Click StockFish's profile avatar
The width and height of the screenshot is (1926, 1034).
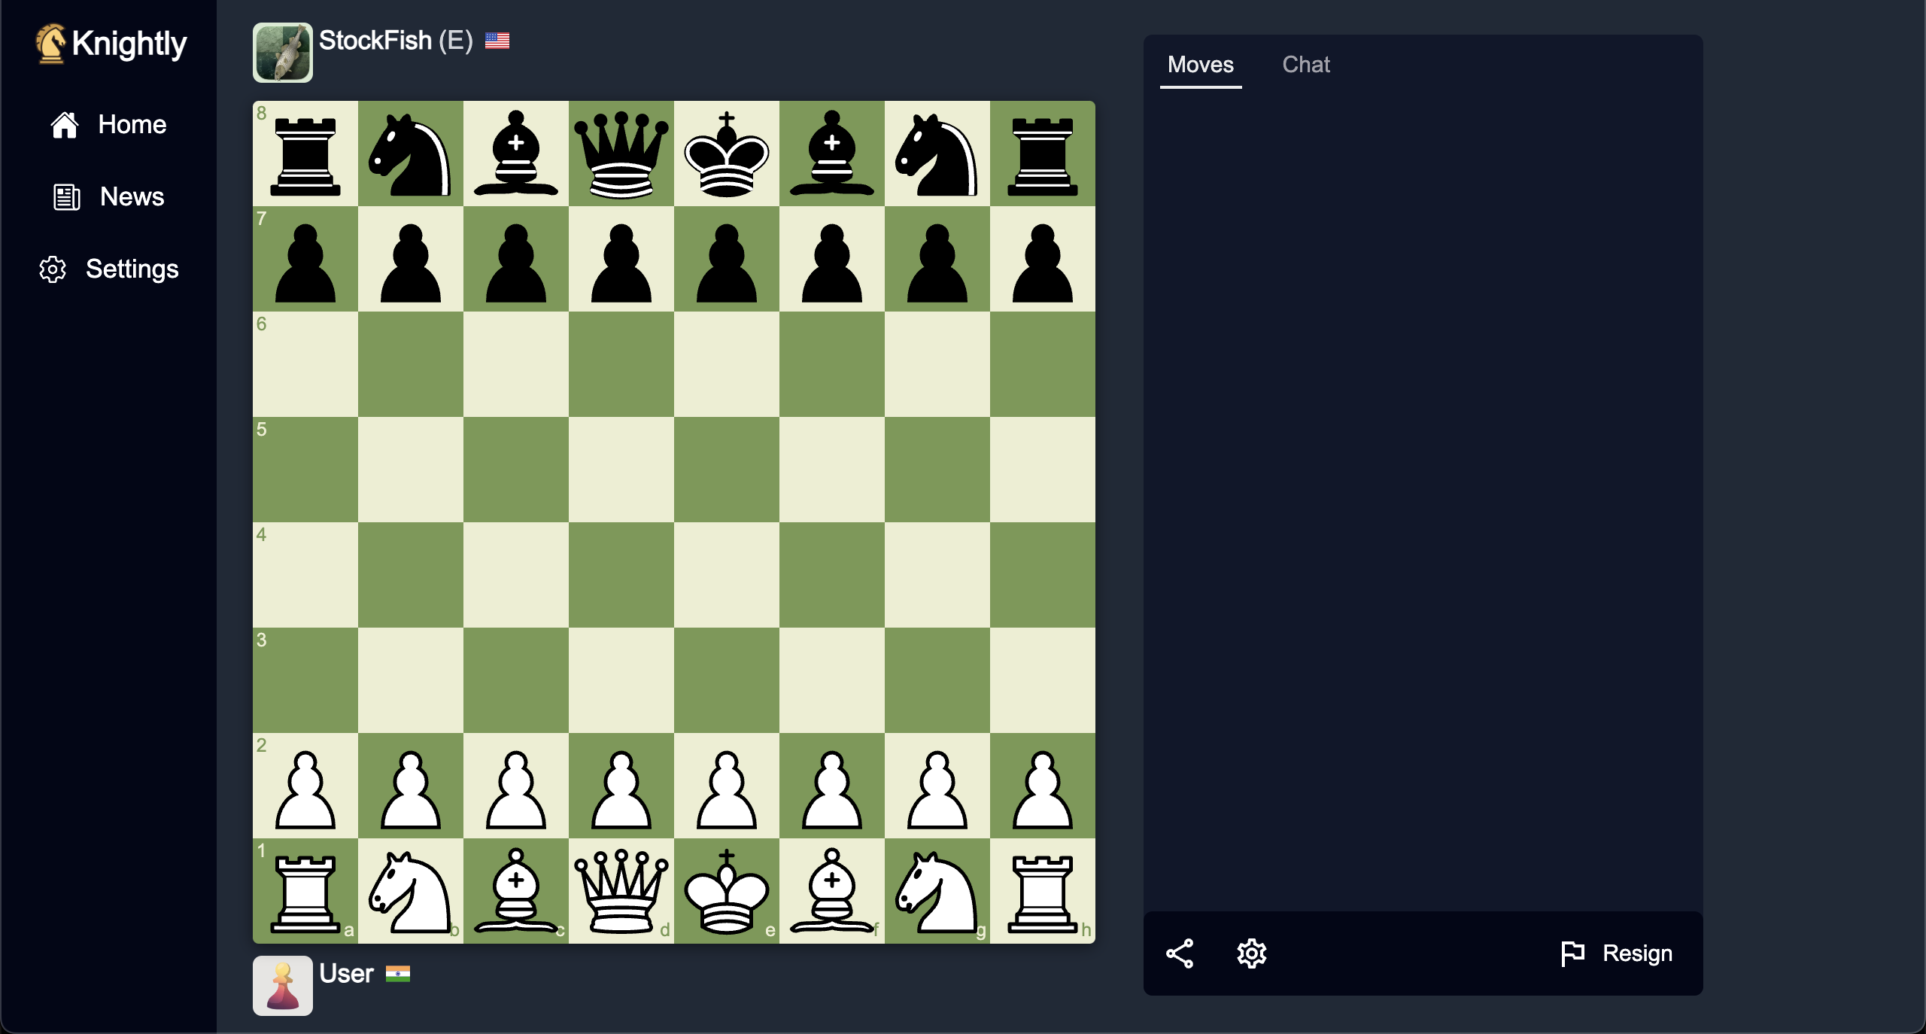[282, 52]
